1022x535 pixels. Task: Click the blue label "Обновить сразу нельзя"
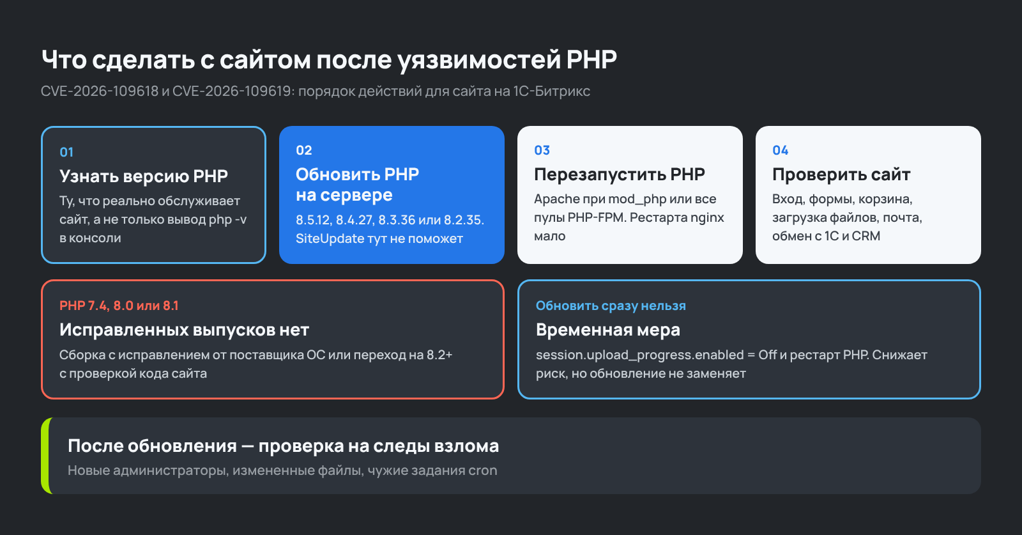pyautogui.click(x=611, y=306)
